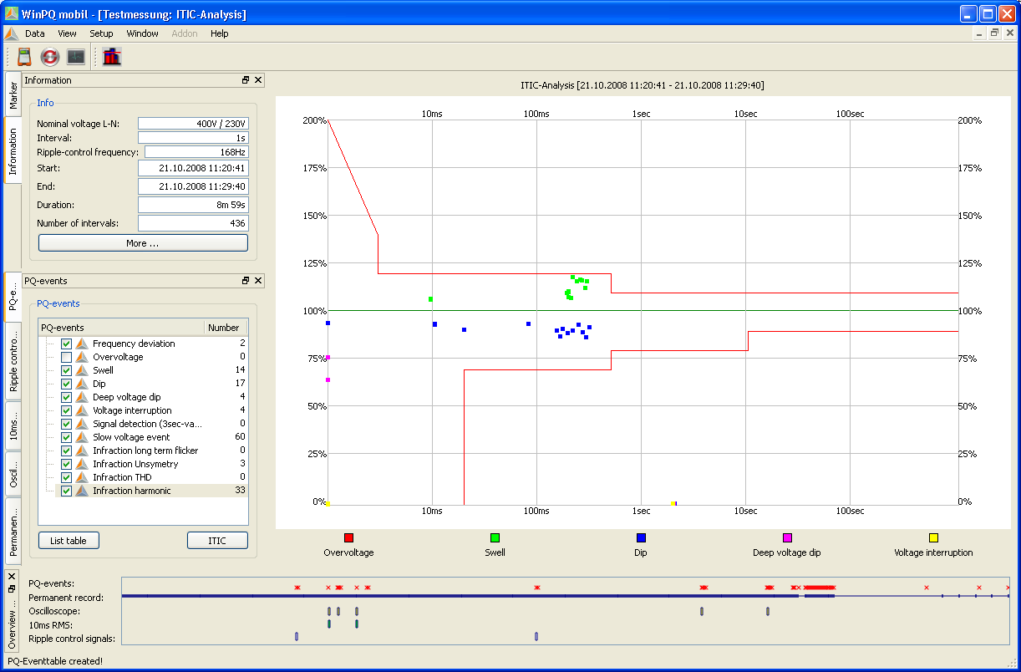Click the Ripple-control frequency 168Hz field
Viewport: 1021px width, 672px height.
pyautogui.click(x=196, y=152)
